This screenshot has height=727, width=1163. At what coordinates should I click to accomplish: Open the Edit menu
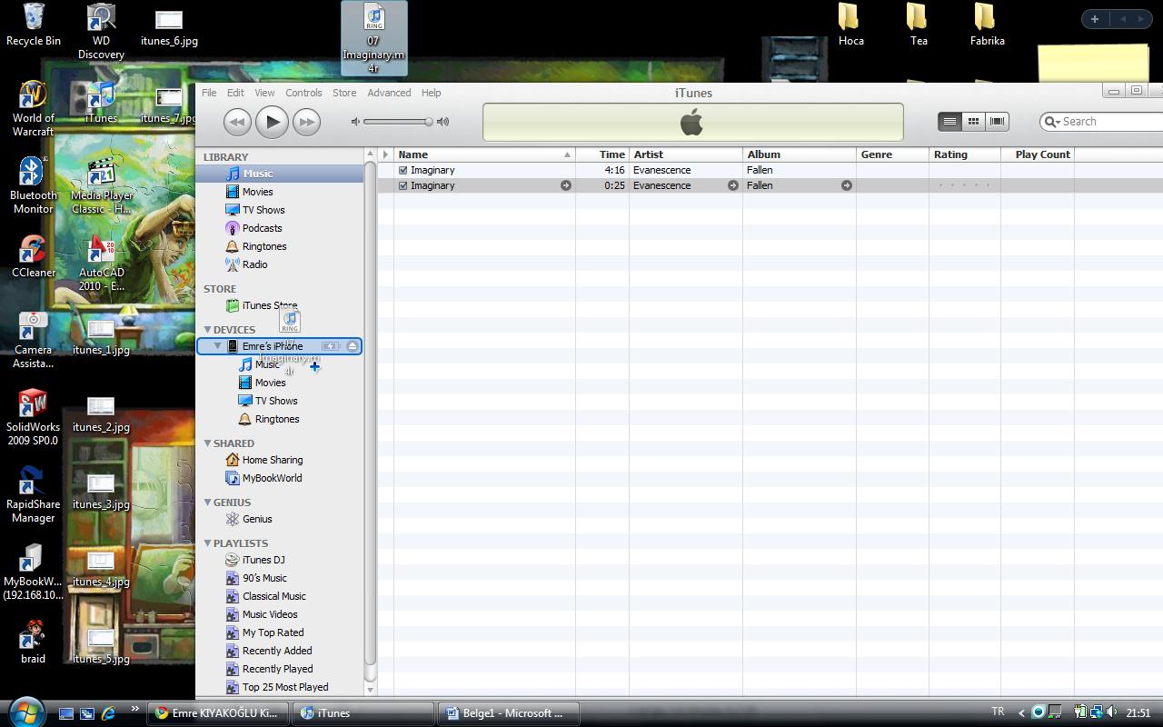(235, 93)
